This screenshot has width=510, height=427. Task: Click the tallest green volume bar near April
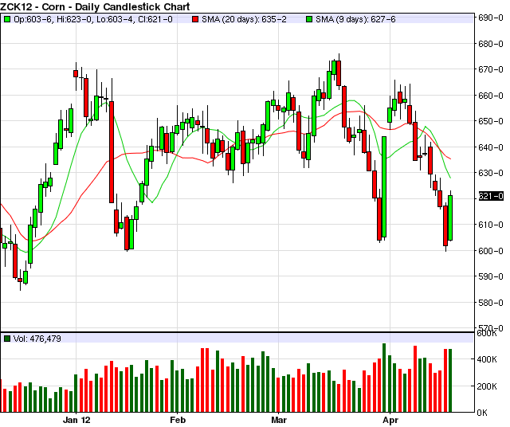(384, 378)
